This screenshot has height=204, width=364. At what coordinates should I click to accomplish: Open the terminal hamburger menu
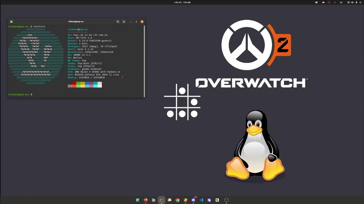click(x=124, y=22)
